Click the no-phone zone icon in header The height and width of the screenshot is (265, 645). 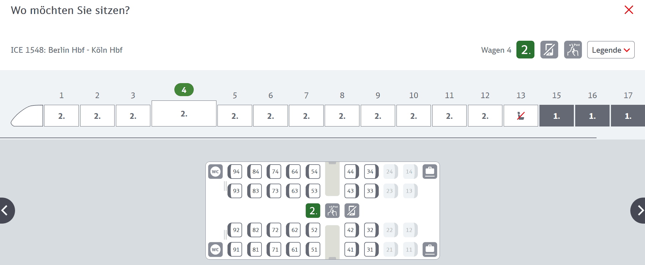click(549, 50)
